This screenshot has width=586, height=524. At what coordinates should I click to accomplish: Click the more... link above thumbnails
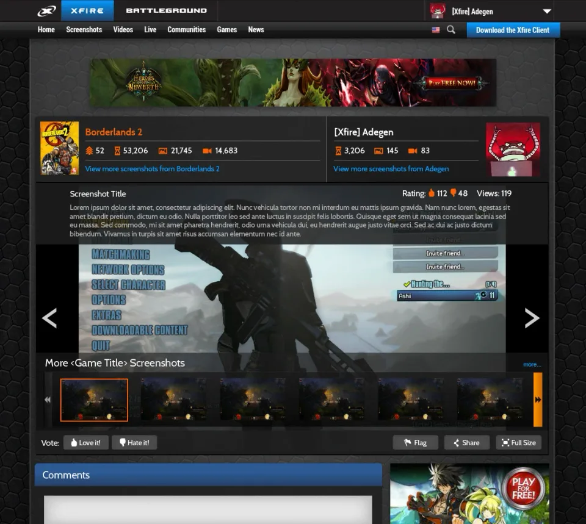point(532,365)
